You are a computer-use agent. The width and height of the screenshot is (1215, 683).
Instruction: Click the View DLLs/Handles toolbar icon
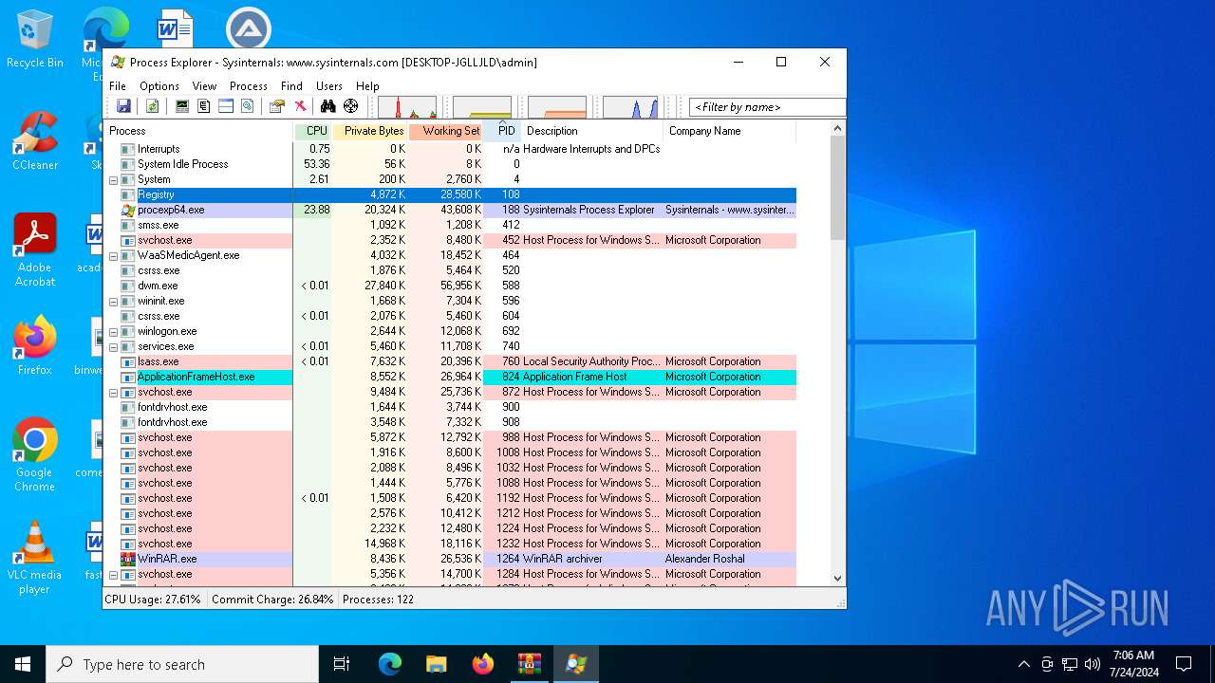248,106
